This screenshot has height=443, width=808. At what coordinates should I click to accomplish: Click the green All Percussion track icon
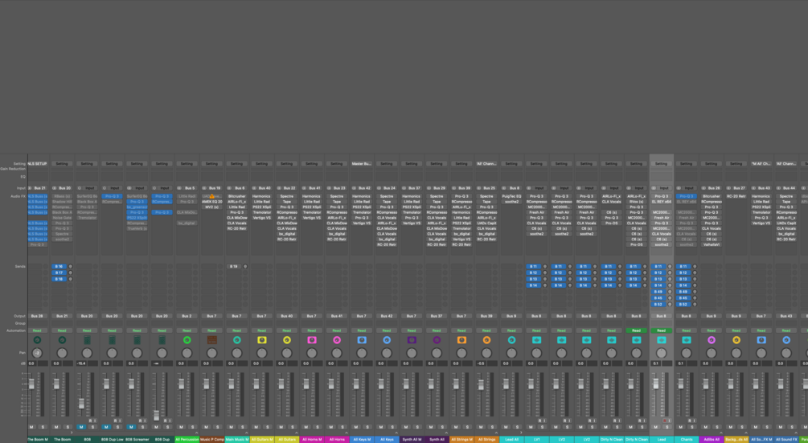click(x=187, y=340)
